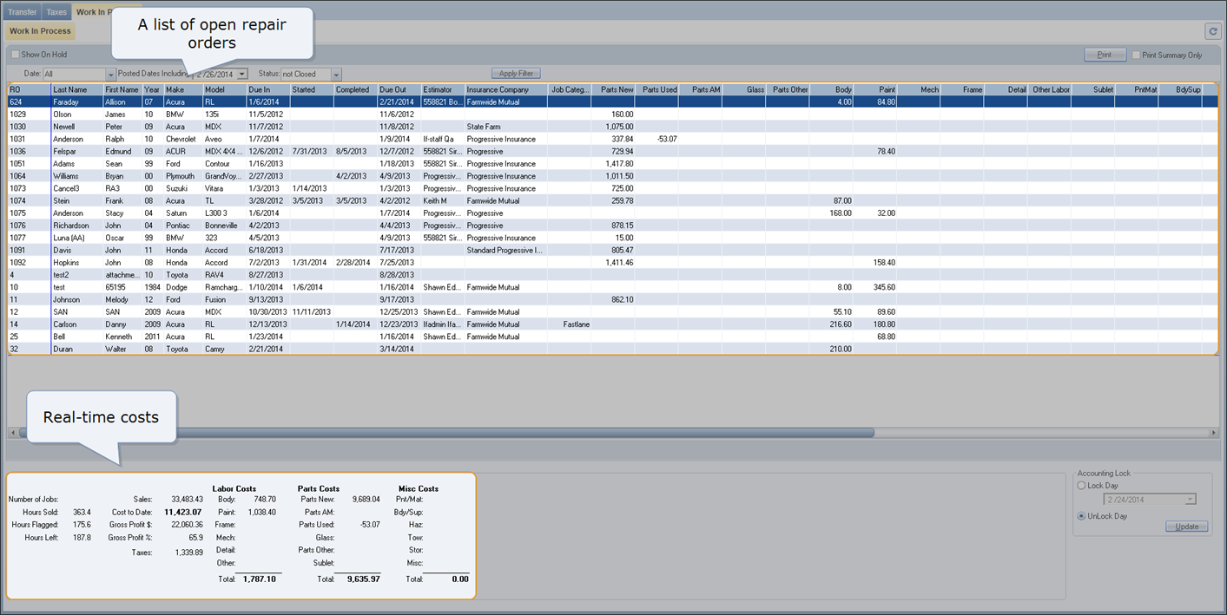
Task: Select the Anderson Ralph row, RO 1031
Action: pyautogui.click(x=612, y=139)
